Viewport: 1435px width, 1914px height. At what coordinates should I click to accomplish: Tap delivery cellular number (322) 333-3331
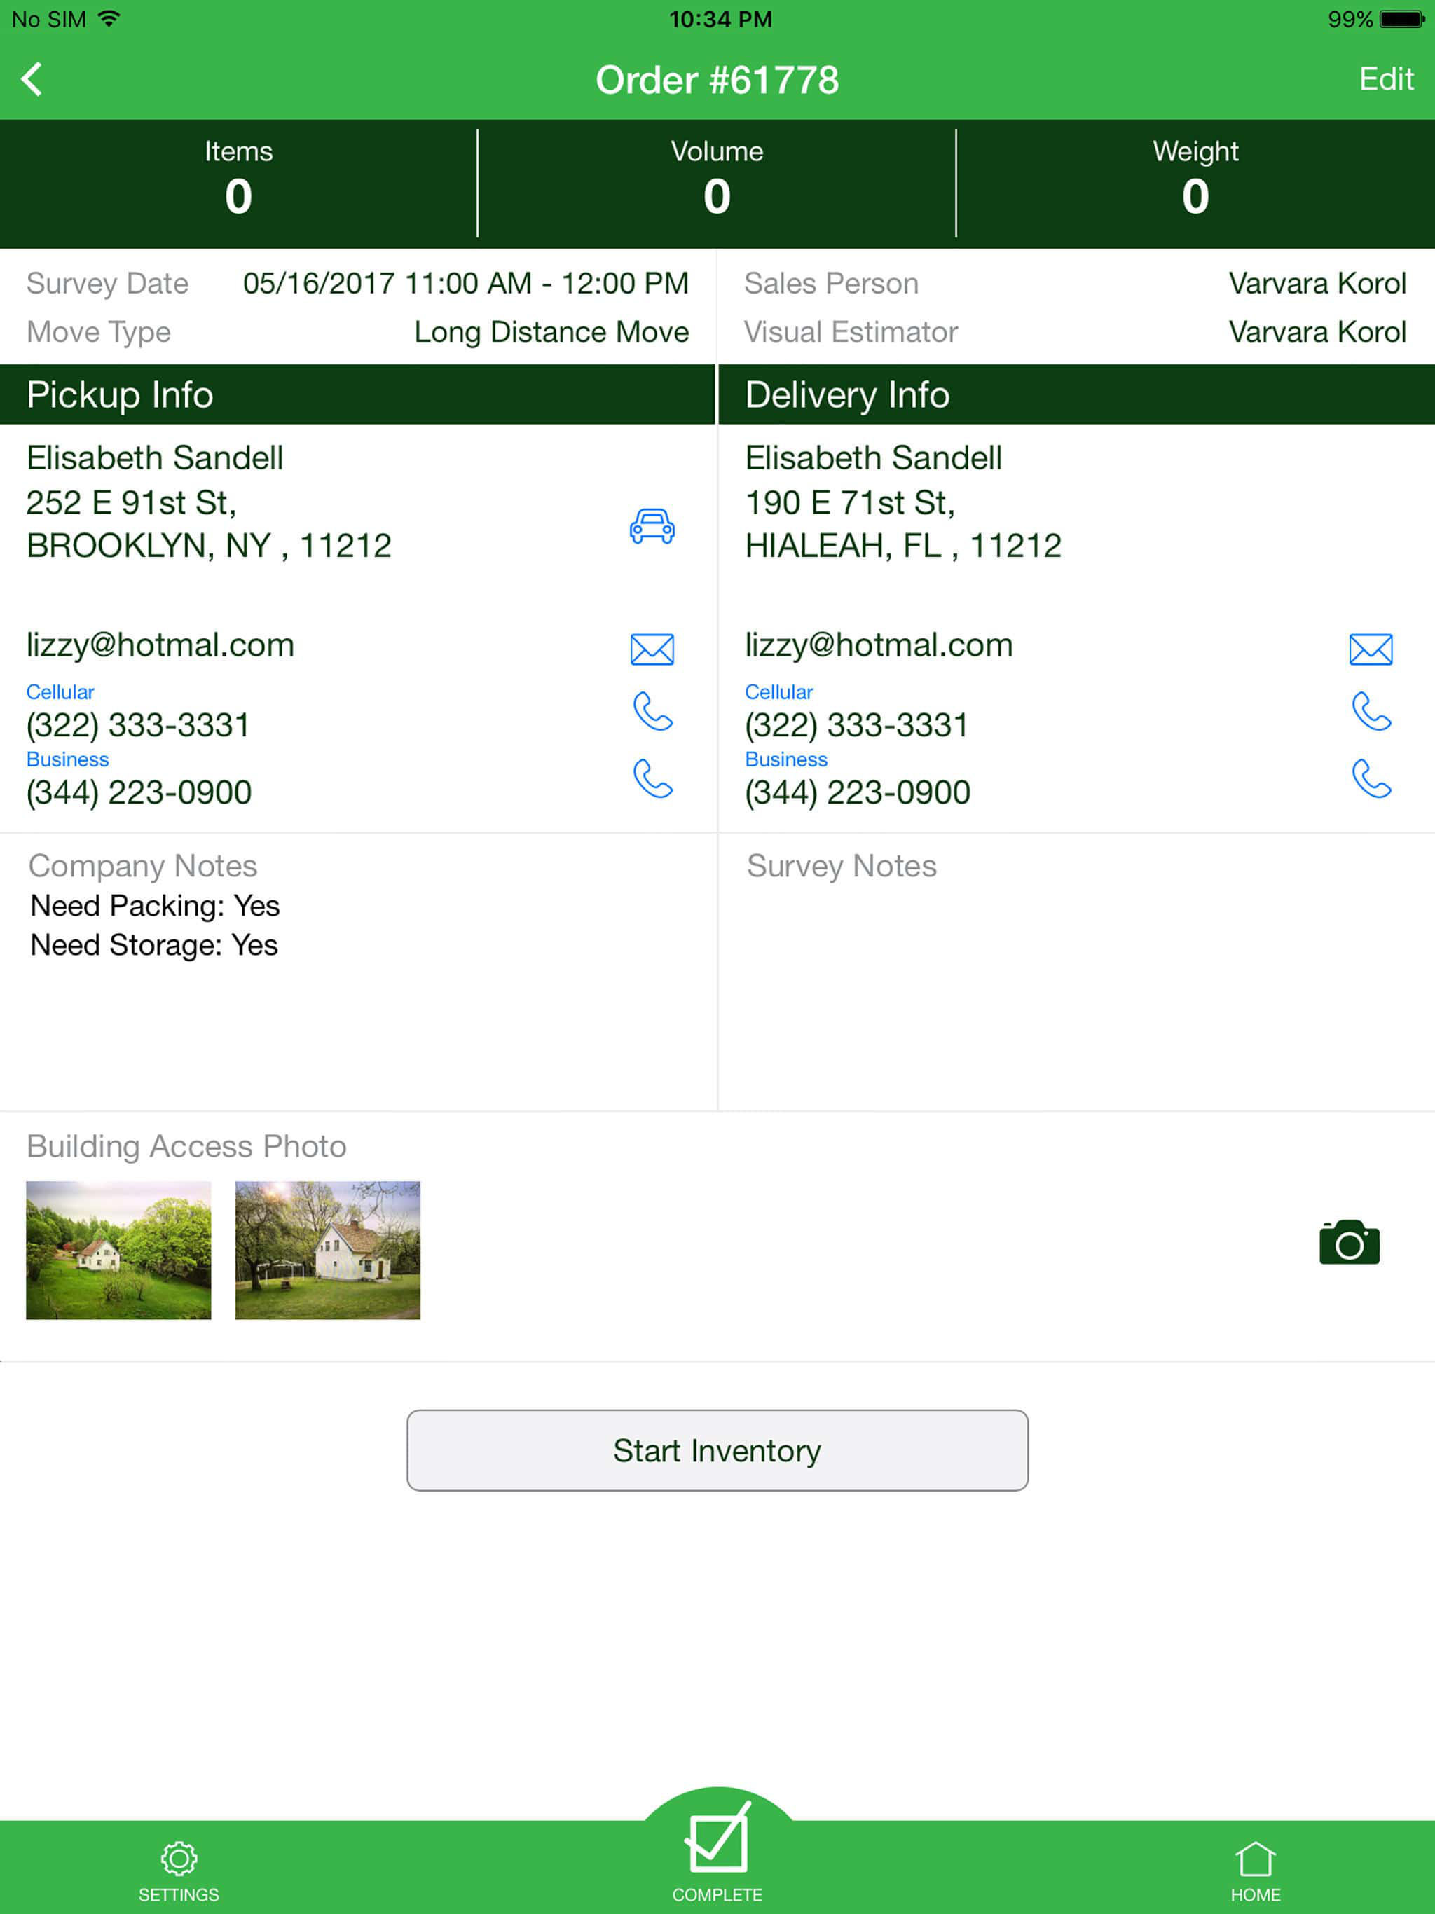pyautogui.click(x=857, y=725)
